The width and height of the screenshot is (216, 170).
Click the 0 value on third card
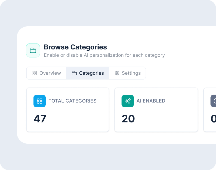pyautogui.click(x=213, y=118)
